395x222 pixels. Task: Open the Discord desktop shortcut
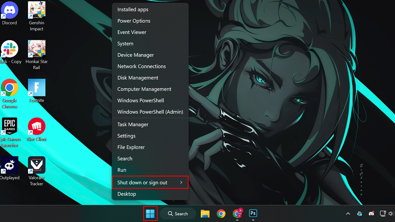(10, 11)
